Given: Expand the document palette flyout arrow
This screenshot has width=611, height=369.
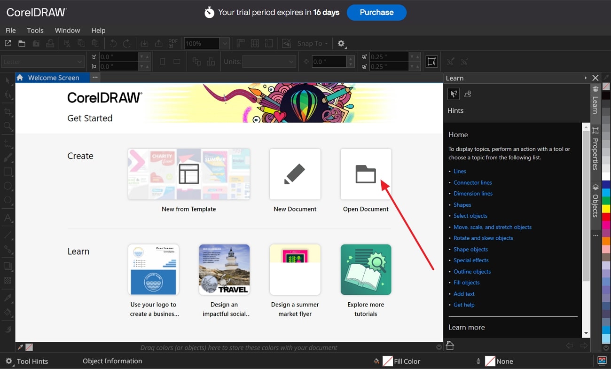Looking at the screenshot, I should (x=439, y=347).
